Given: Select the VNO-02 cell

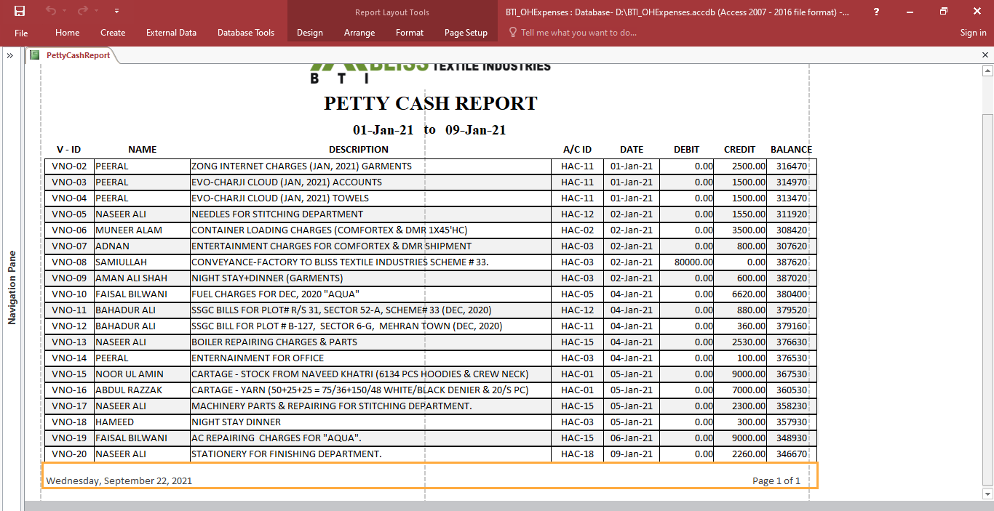Looking at the screenshot, I should pyautogui.click(x=69, y=166).
